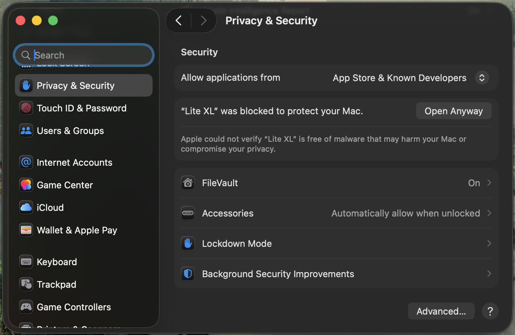Select Privacy & Security in the sidebar

(x=84, y=85)
